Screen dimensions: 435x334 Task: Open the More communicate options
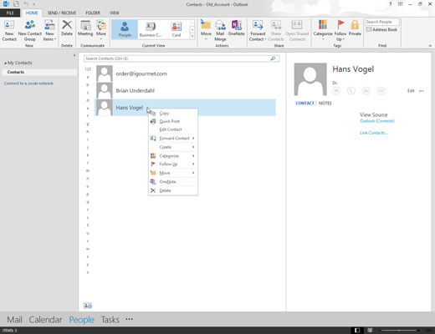tap(101, 30)
